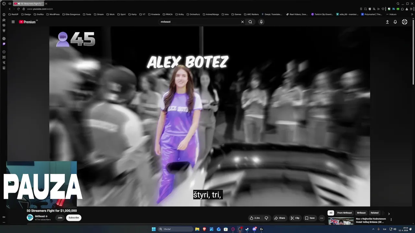This screenshot has width=415, height=233.
Task: Open the volume control in system tray
Action: [395, 229]
